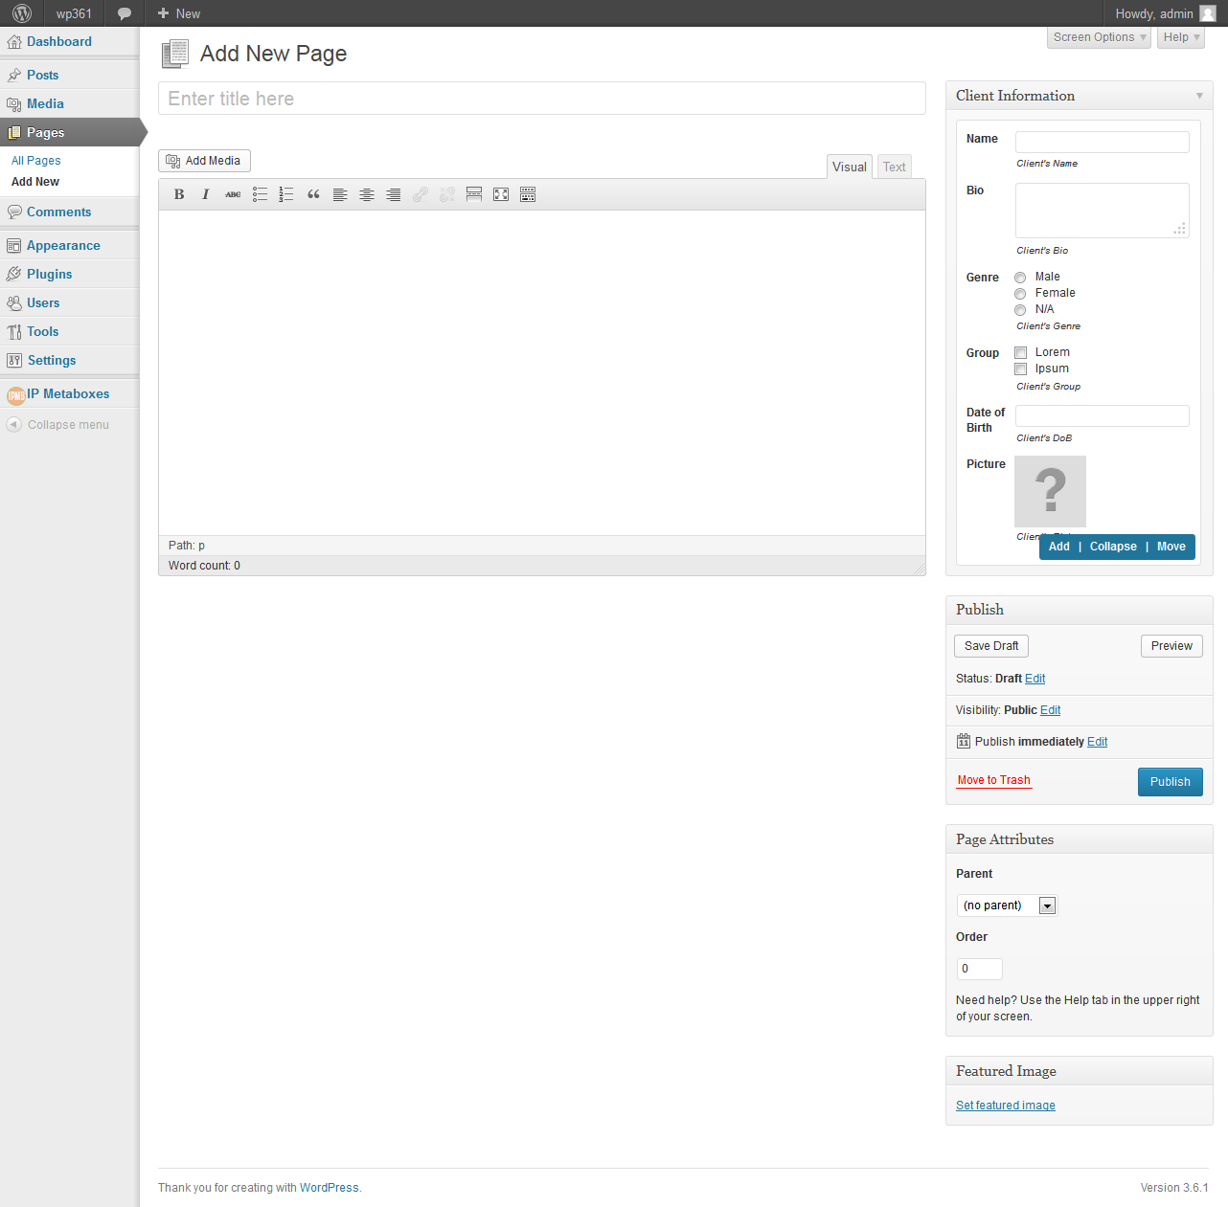Click the Appearance menu icon

(x=14, y=246)
